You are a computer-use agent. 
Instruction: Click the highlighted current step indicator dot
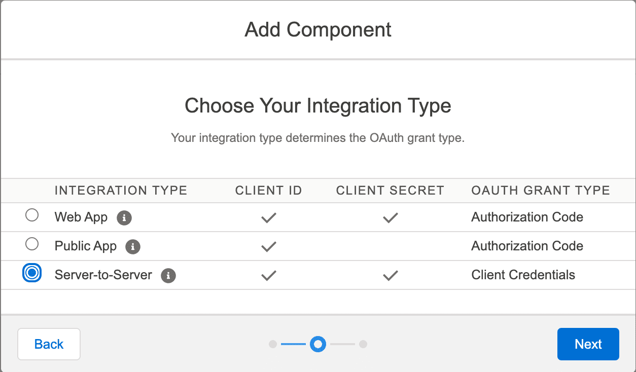[318, 344]
